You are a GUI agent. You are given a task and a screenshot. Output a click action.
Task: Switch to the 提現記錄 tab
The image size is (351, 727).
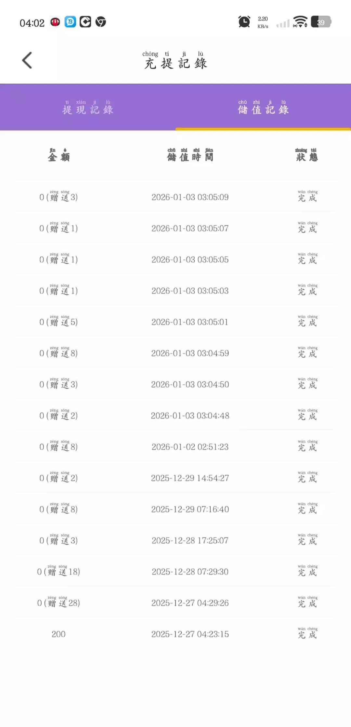[x=88, y=107]
